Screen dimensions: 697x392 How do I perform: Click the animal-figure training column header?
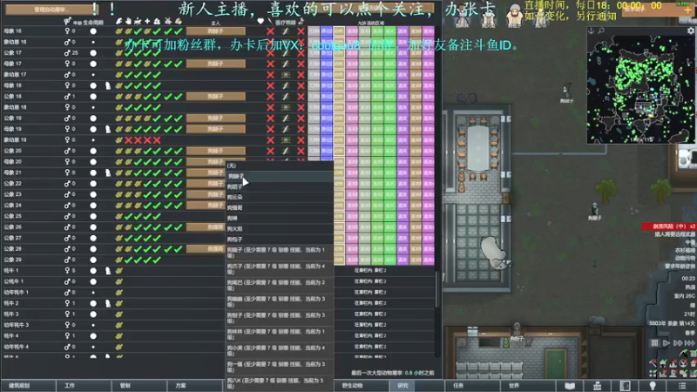pyautogui.click(x=138, y=21)
